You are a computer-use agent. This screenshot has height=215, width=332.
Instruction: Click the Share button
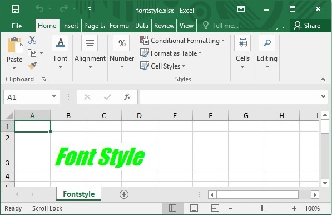[x=307, y=26]
